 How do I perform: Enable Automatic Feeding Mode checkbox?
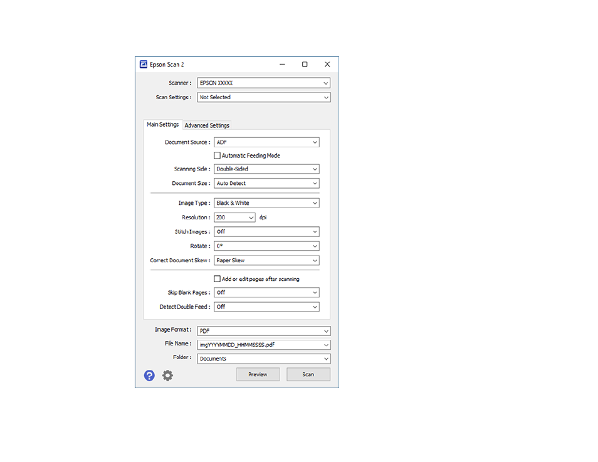click(217, 155)
